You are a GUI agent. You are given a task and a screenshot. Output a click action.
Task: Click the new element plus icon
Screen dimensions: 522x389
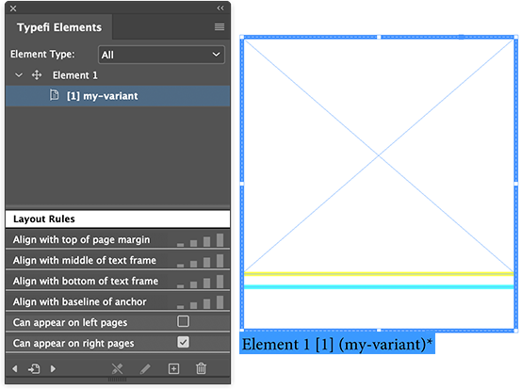(x=173, y=368)
